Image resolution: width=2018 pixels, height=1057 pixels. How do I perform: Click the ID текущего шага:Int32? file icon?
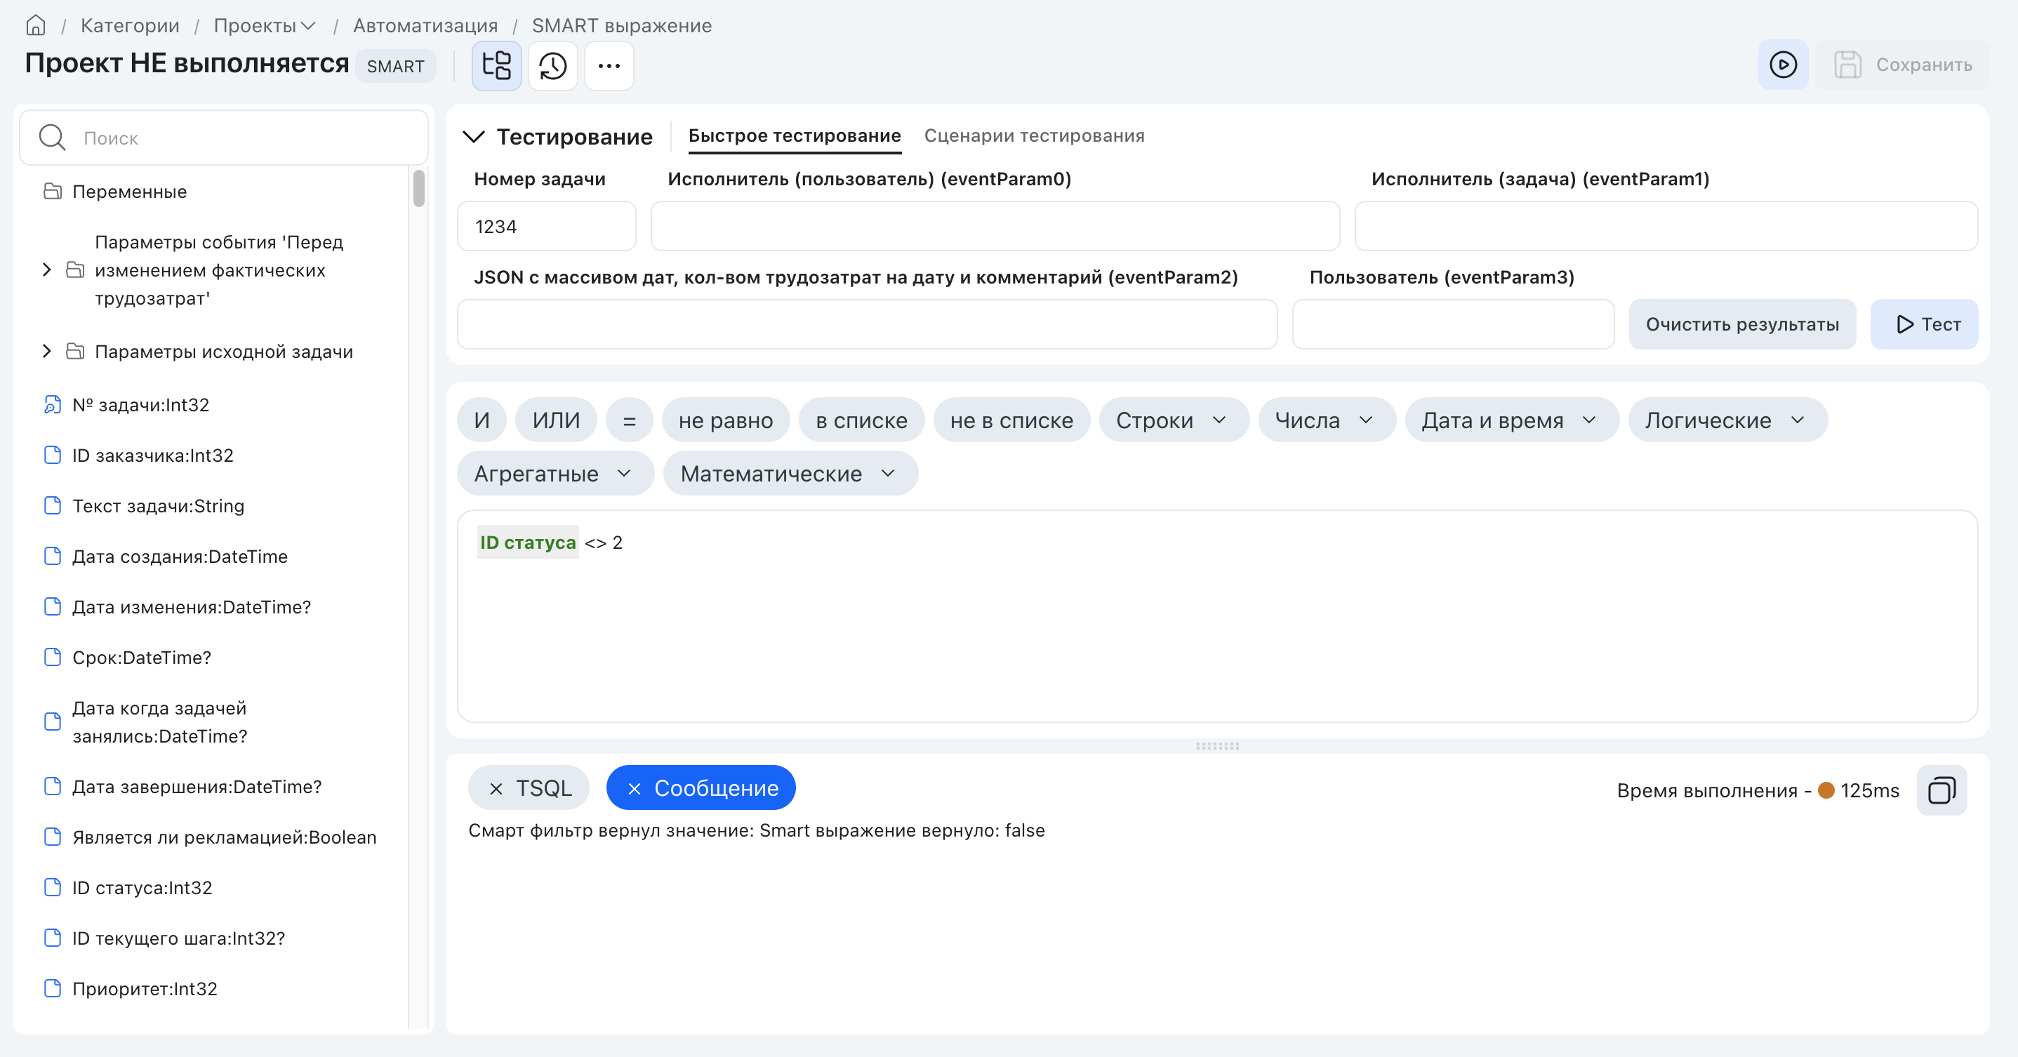pos(53,938)
